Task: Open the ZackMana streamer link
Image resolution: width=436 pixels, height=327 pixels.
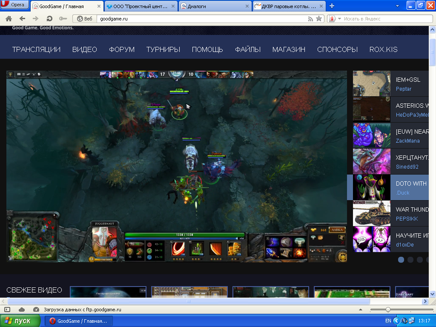Action: pyautogui.click(x=407, y=141)
